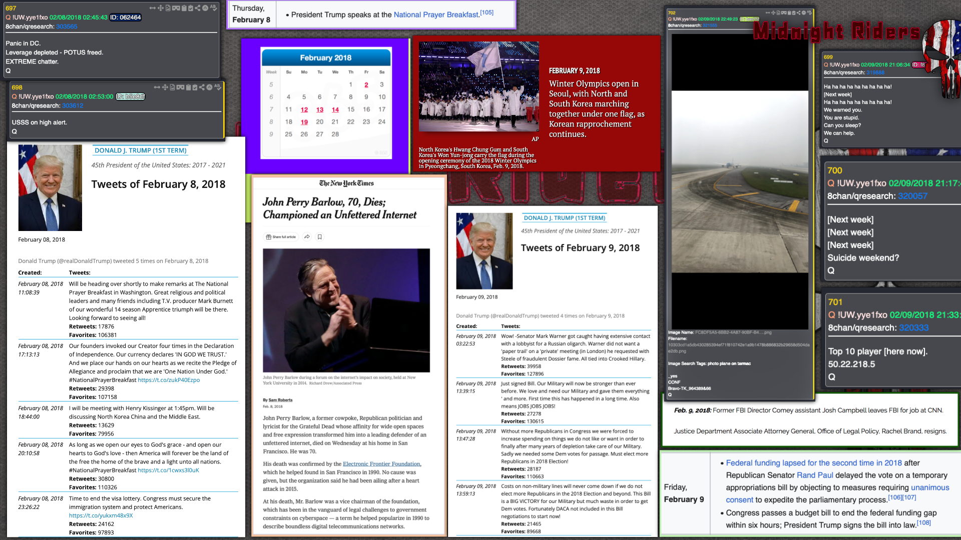
Task: Click the foggy runway photo in post 702
Action: pyautogui.click(x=740, y=181)
